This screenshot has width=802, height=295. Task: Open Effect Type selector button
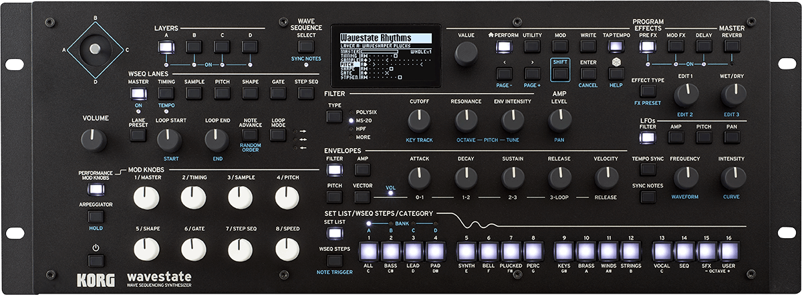(648, 91)
